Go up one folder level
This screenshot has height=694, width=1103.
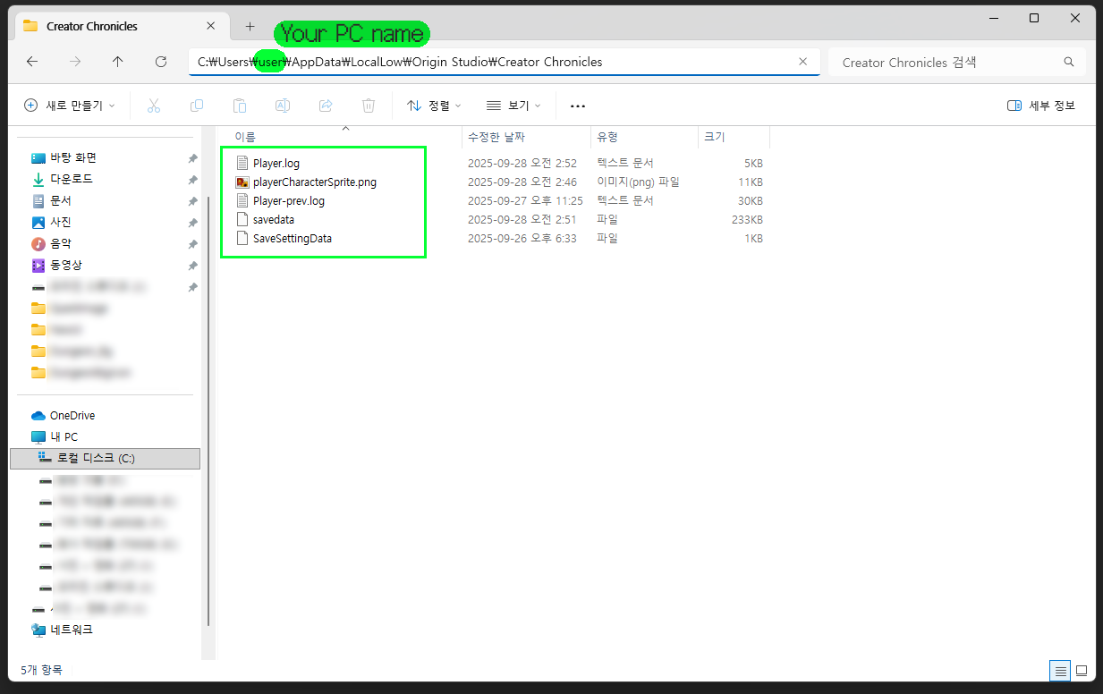[x=118, y=62]
